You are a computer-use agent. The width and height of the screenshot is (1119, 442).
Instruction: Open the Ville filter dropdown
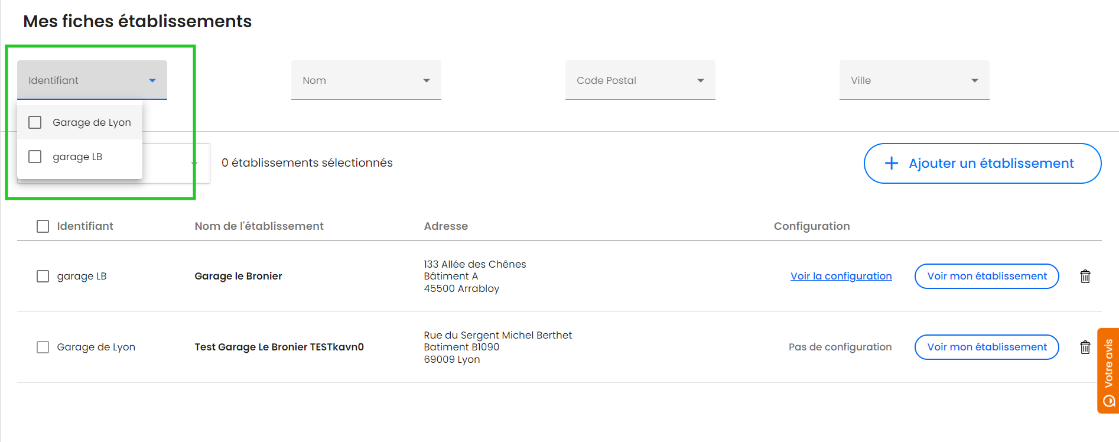click(915, 80)
